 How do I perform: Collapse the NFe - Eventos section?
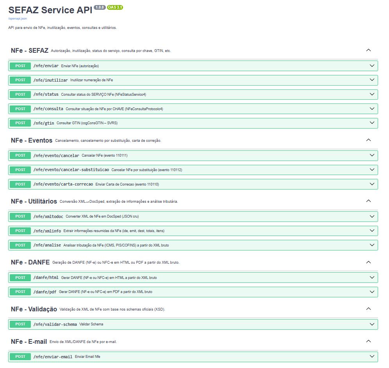[x=368, y=140]
